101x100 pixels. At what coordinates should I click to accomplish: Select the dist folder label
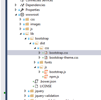(43, 43)
